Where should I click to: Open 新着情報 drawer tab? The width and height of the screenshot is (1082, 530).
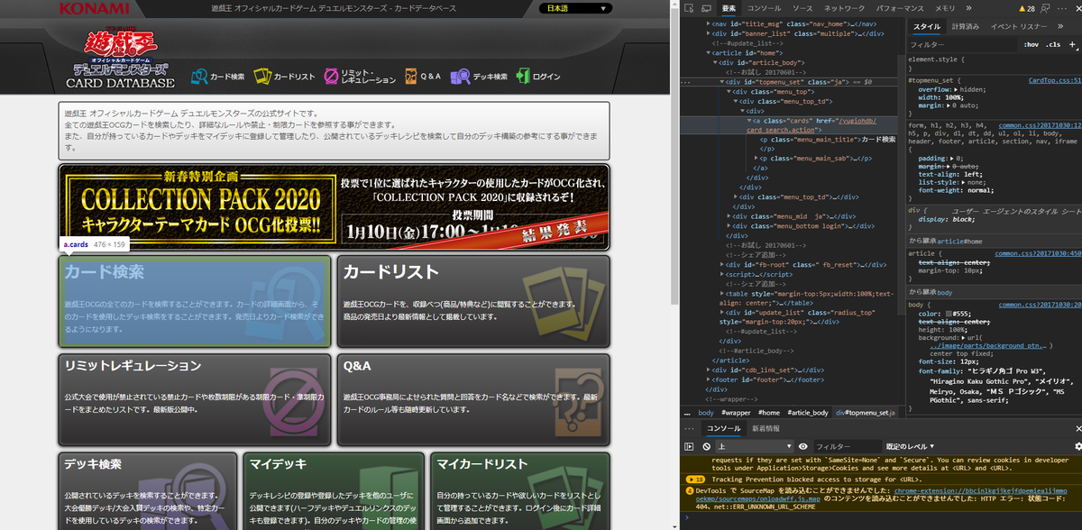pyautogui.click(x=766, y=428)
